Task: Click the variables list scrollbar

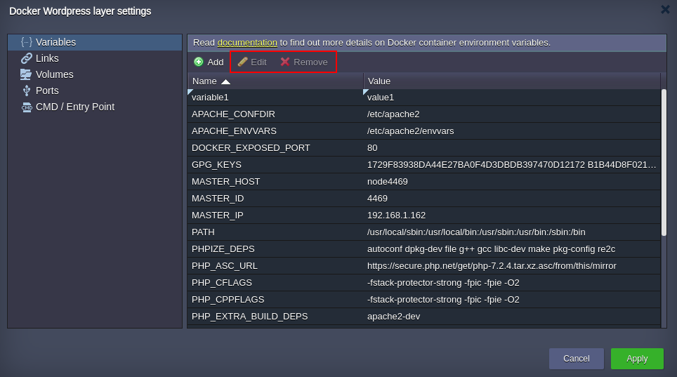Action: coord(664,162)
